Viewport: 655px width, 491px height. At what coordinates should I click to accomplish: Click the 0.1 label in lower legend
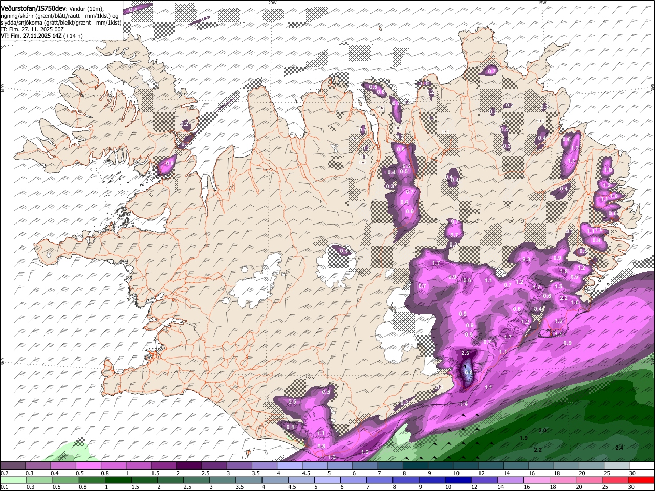pyautogui.click(x=4, y=487)
